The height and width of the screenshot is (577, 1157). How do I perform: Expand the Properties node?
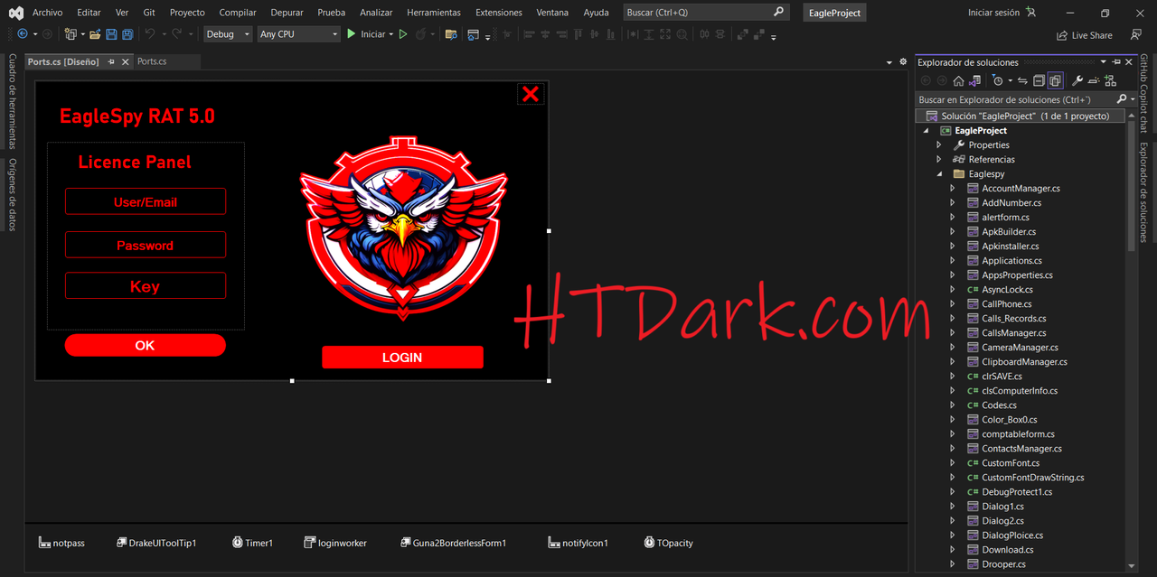[x=939, y=145]
